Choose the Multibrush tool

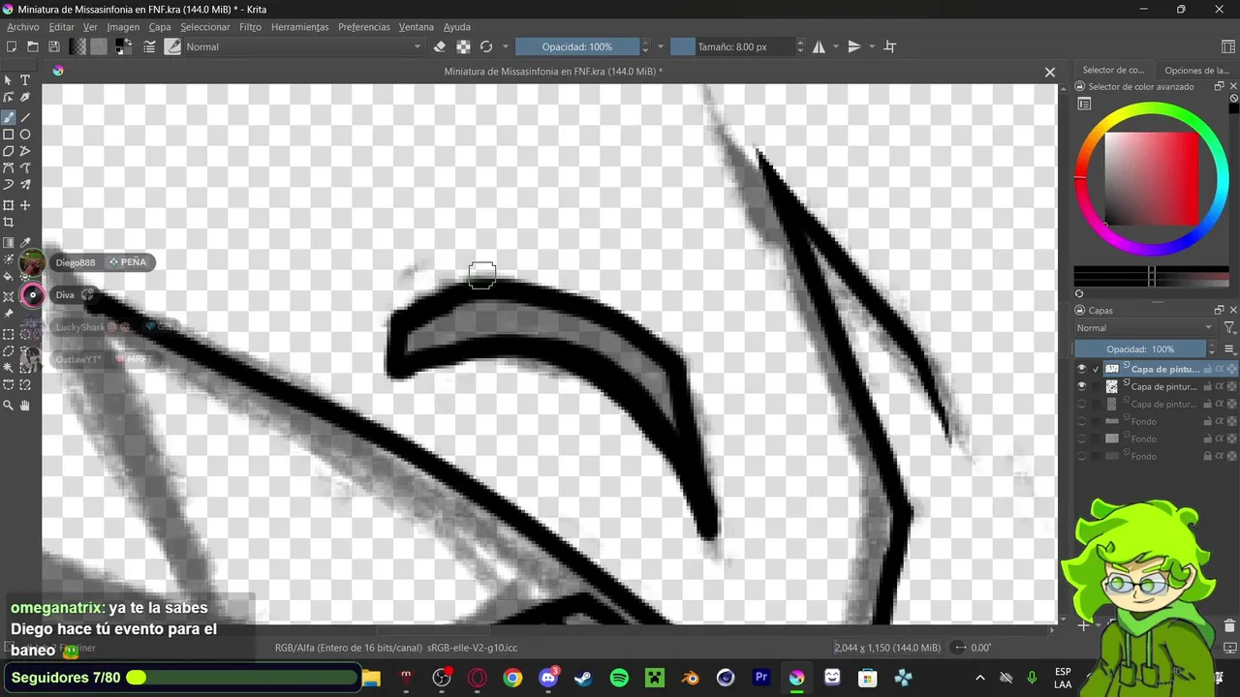coord(25,185)
